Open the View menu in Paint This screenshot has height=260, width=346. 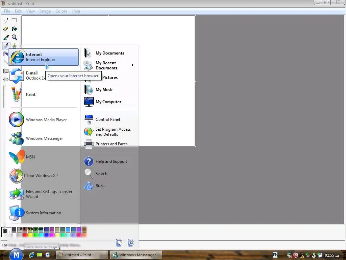(30, 11)
